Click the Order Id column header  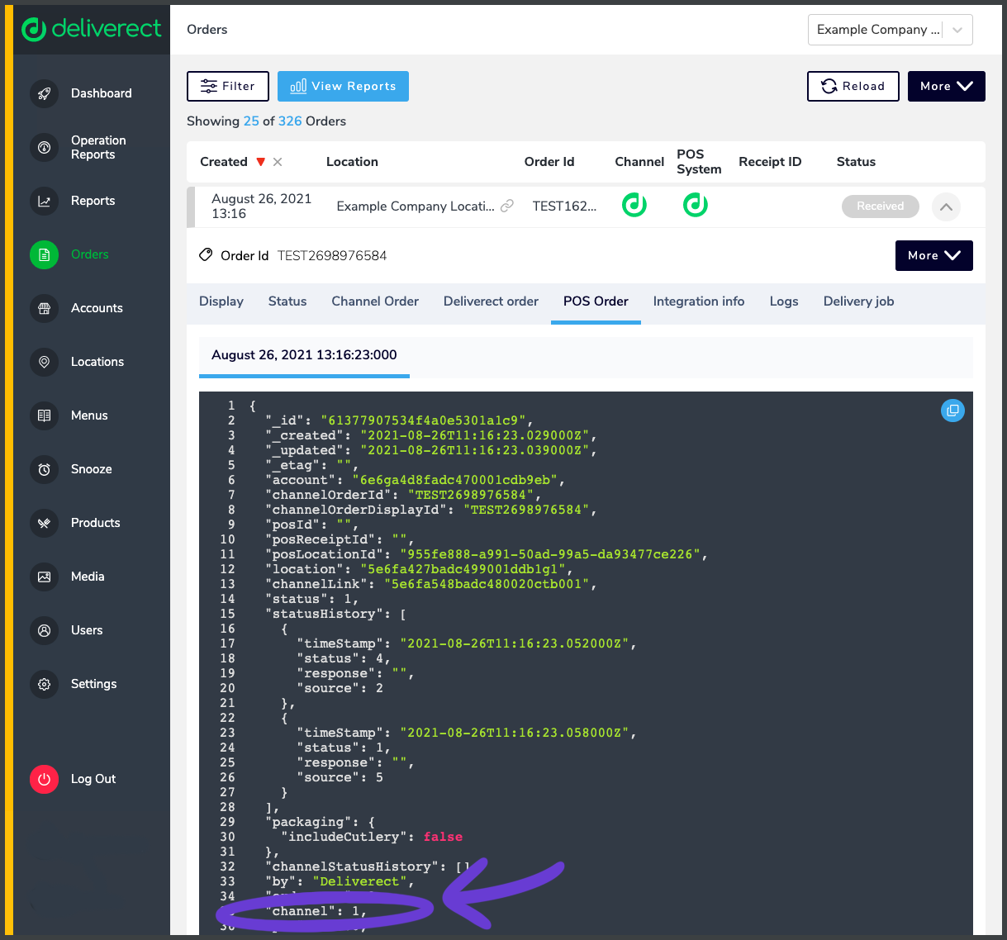pyautogui.click(x=549, y=162)
